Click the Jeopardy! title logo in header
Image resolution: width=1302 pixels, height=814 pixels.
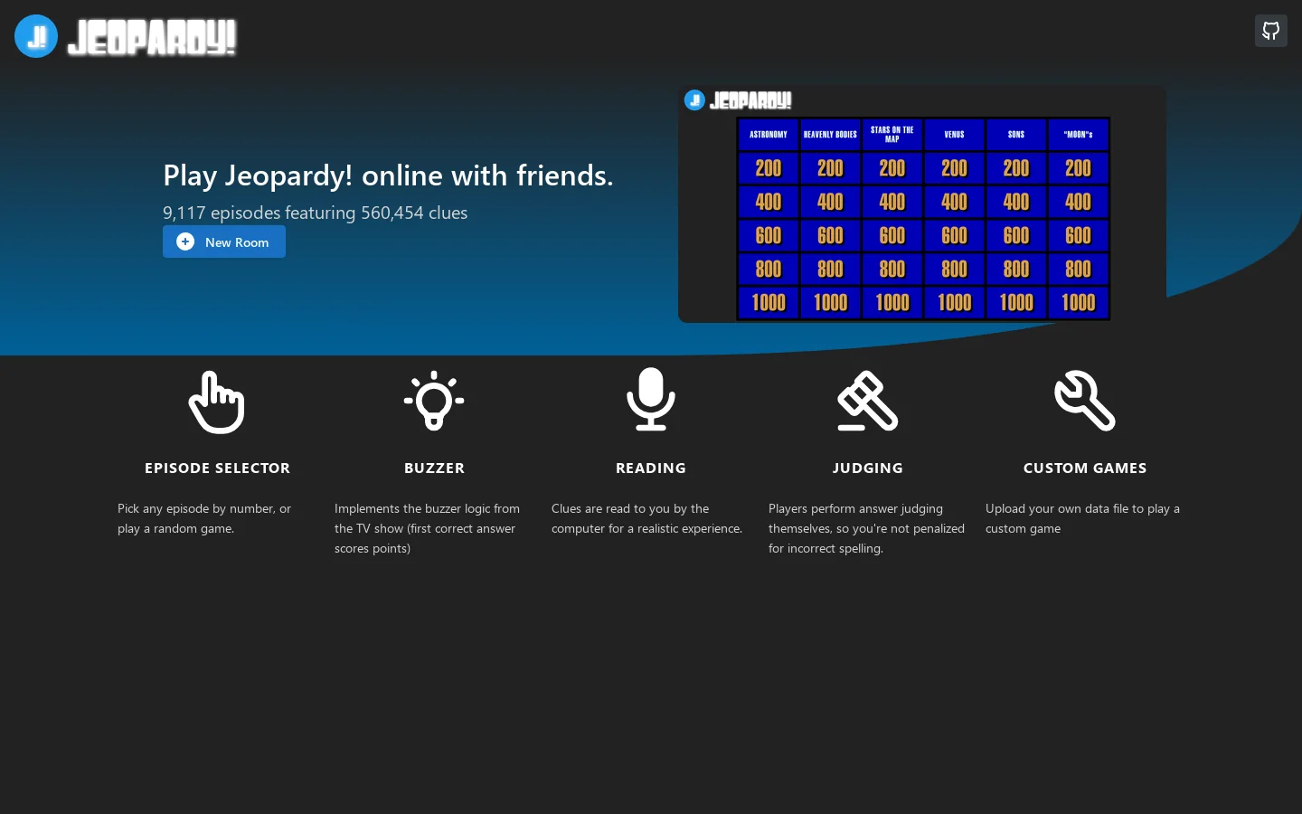(x=152, y=37)
